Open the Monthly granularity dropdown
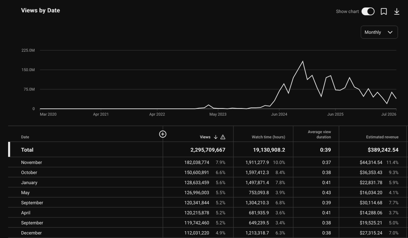The width and height of the screenshot is (408, 238). [x=379, y=32]
